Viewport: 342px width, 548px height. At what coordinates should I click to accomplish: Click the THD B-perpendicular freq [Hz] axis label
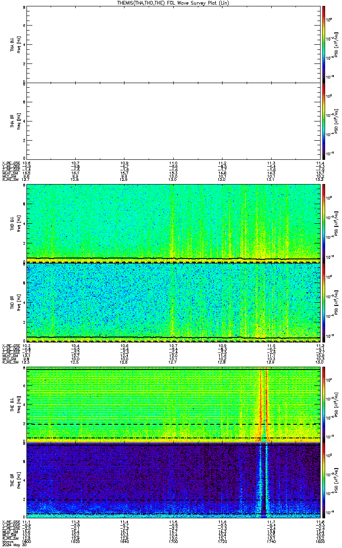(x=19, y=223)
